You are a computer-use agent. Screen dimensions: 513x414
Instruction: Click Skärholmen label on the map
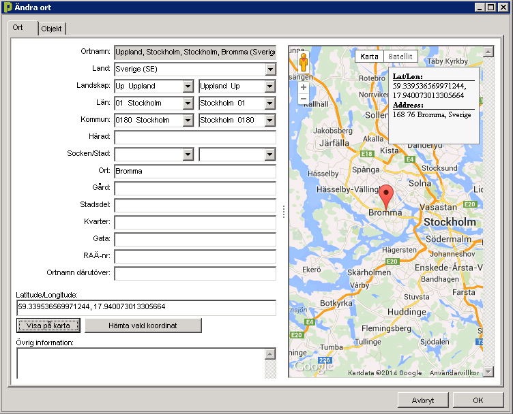(368, 272)
